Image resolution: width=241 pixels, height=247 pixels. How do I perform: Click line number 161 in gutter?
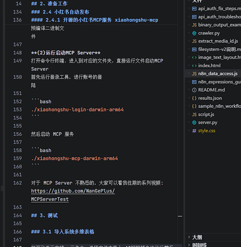click(17, 175)
